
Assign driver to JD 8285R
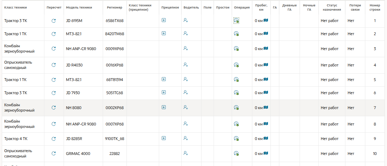pyautogui.click(x=186, y=138)
